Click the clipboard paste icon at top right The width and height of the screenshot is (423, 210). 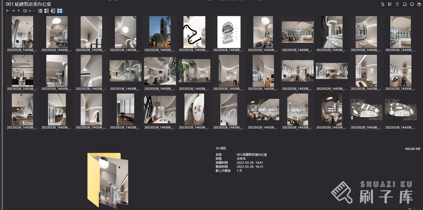click(419, 4)
